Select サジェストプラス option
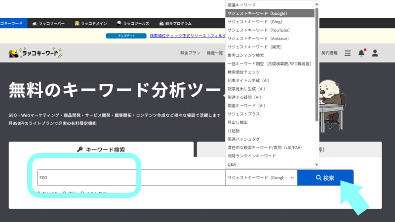 coord(270,114)
